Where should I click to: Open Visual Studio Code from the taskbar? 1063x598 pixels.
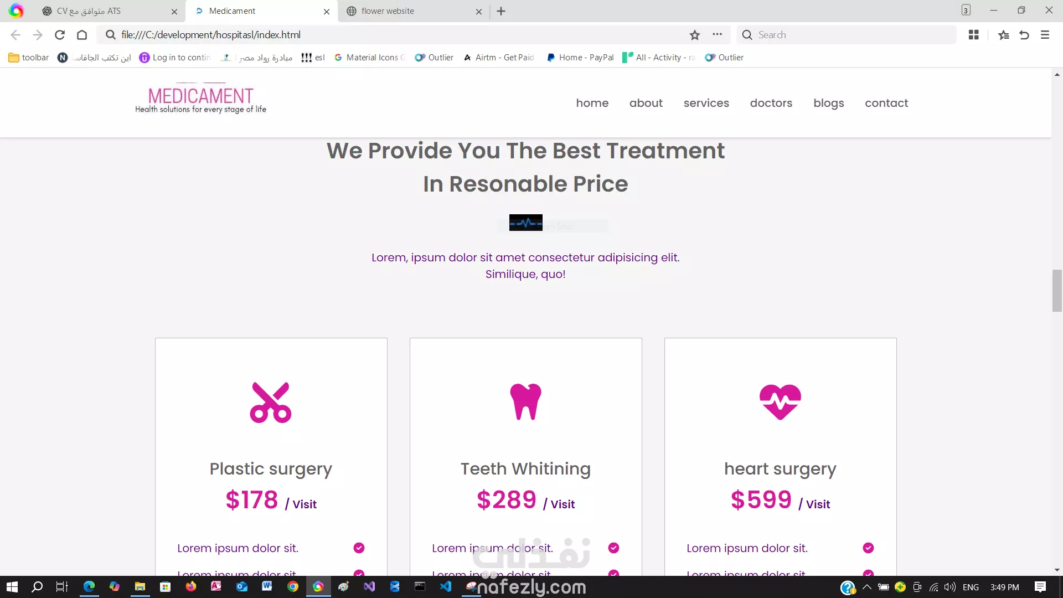point(446,586)
